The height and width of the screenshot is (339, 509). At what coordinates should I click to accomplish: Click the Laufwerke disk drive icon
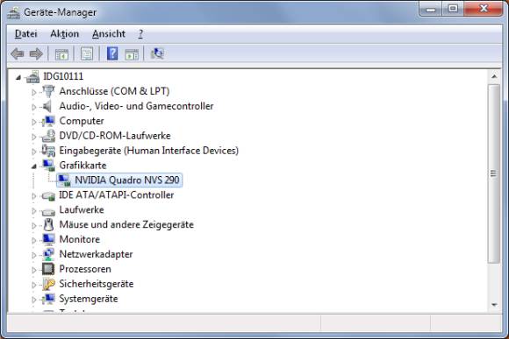tap(48, 212)
